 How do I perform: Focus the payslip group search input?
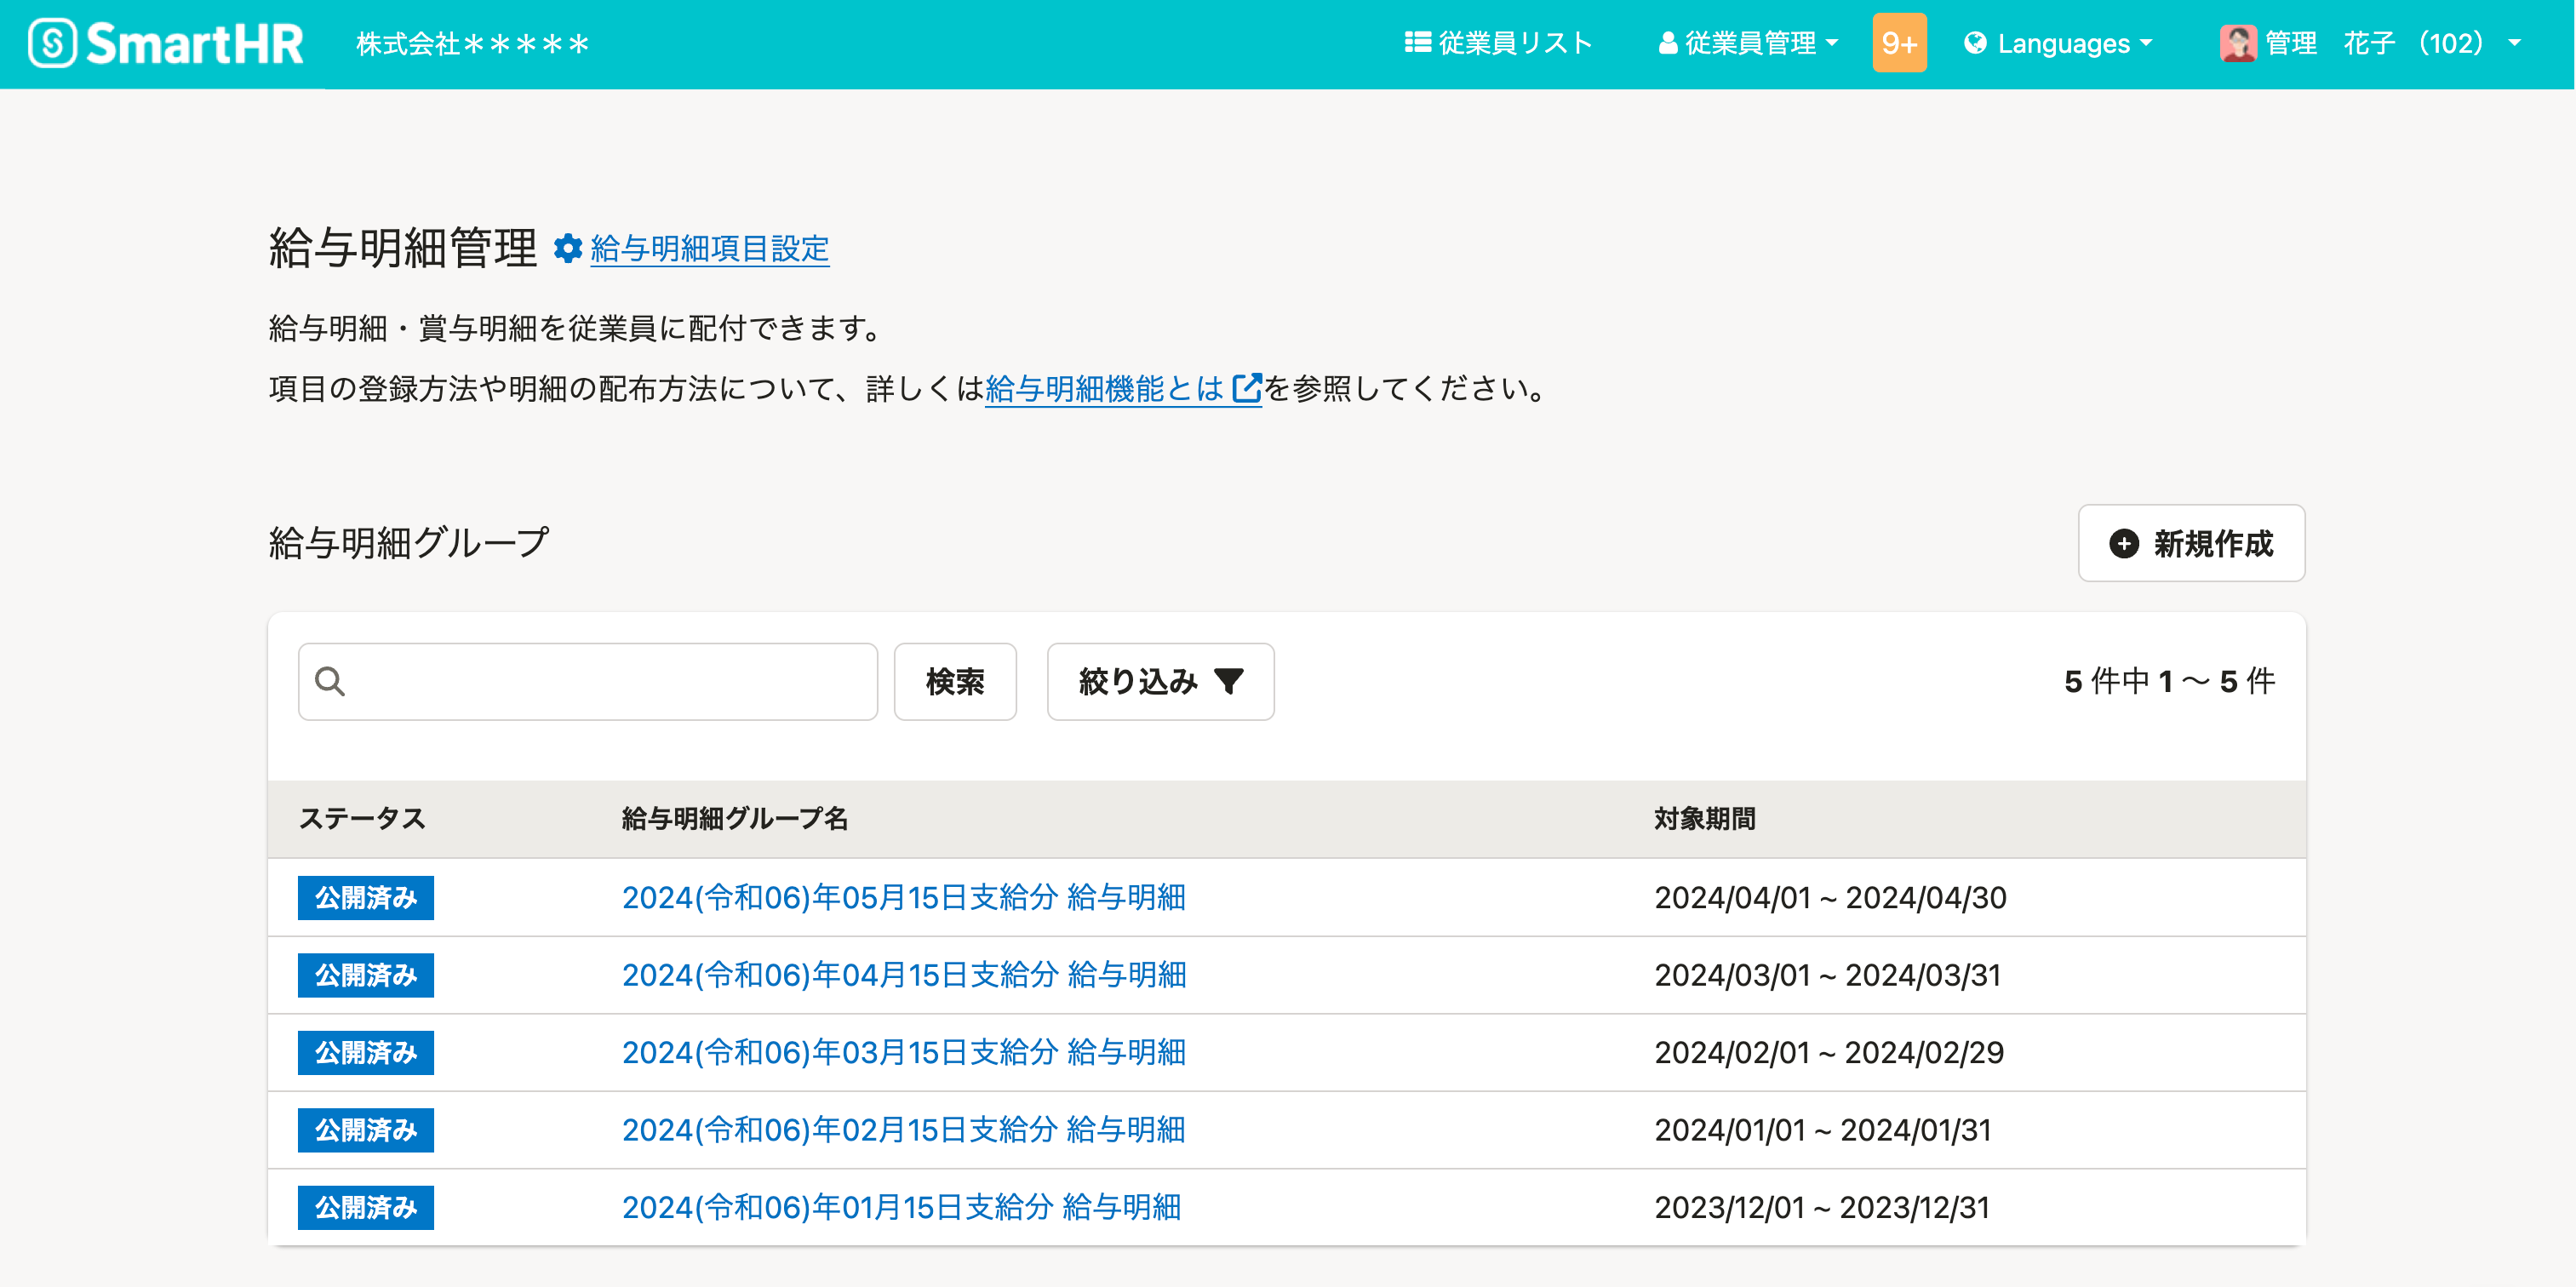pos(610,682)
